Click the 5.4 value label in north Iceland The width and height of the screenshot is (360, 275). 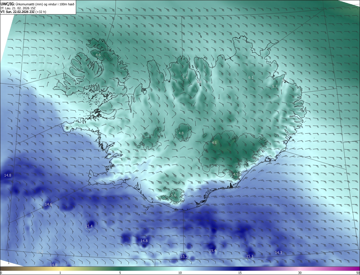[x=185, y=78]
